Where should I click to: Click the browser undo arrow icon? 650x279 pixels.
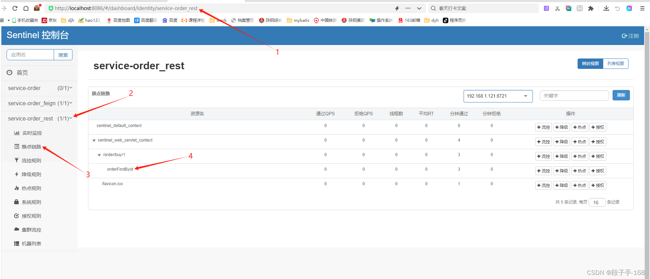click(617, 8)
